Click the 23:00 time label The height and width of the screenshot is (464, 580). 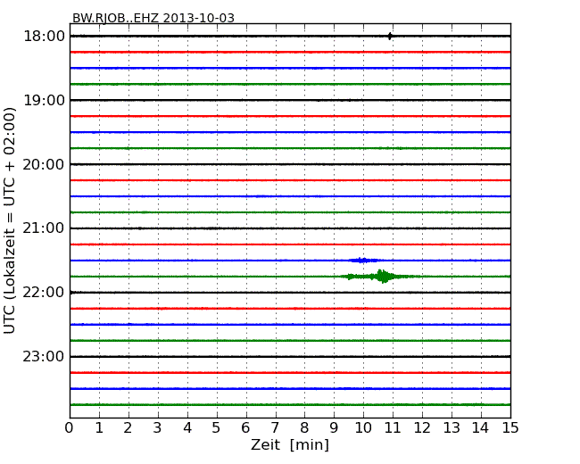pyautogui.click(x=44, y=356)
